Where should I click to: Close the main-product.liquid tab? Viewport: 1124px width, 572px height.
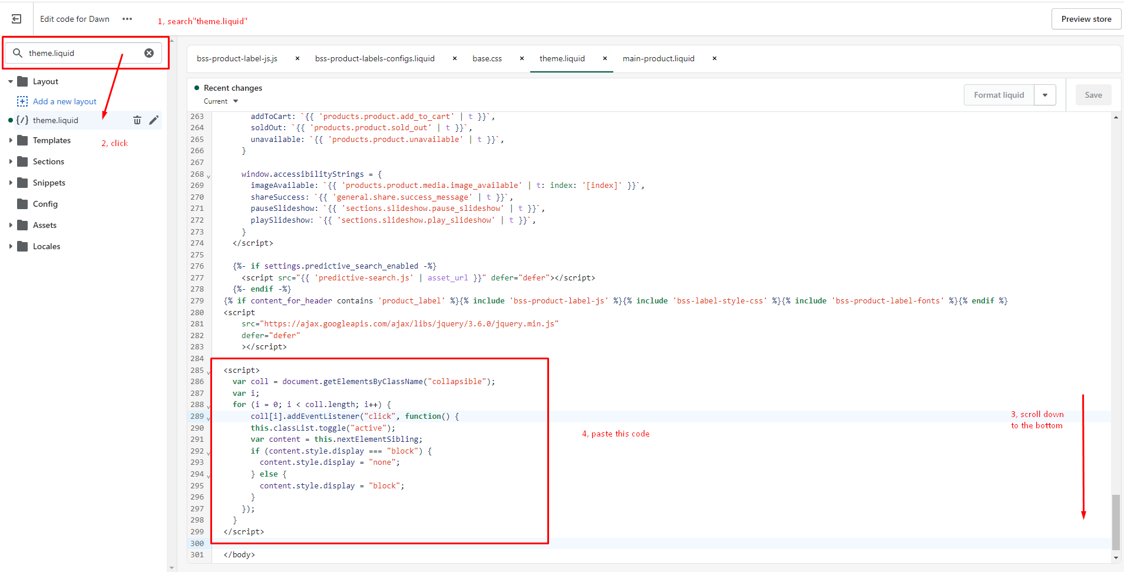715,58
